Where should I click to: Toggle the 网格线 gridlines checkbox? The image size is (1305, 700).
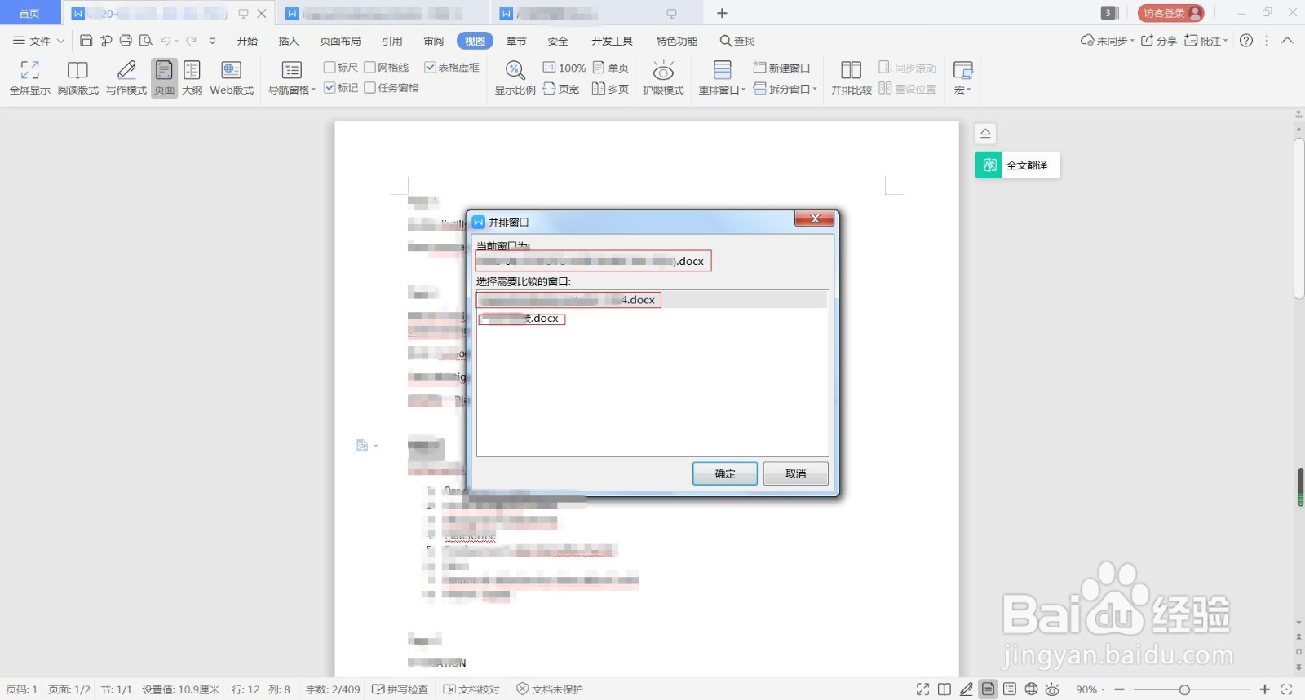tap(369, 68)
